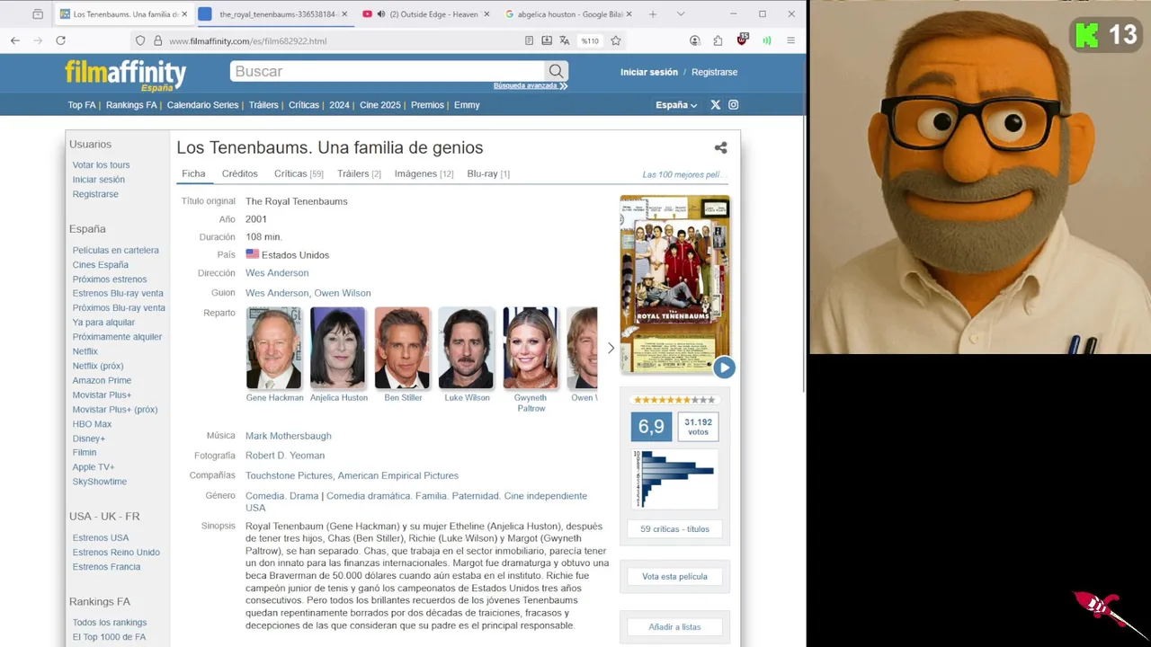1151x647 pixels.
Task: Click the share icon beside title
Action: pyautogui.click(x=720, y=147)
